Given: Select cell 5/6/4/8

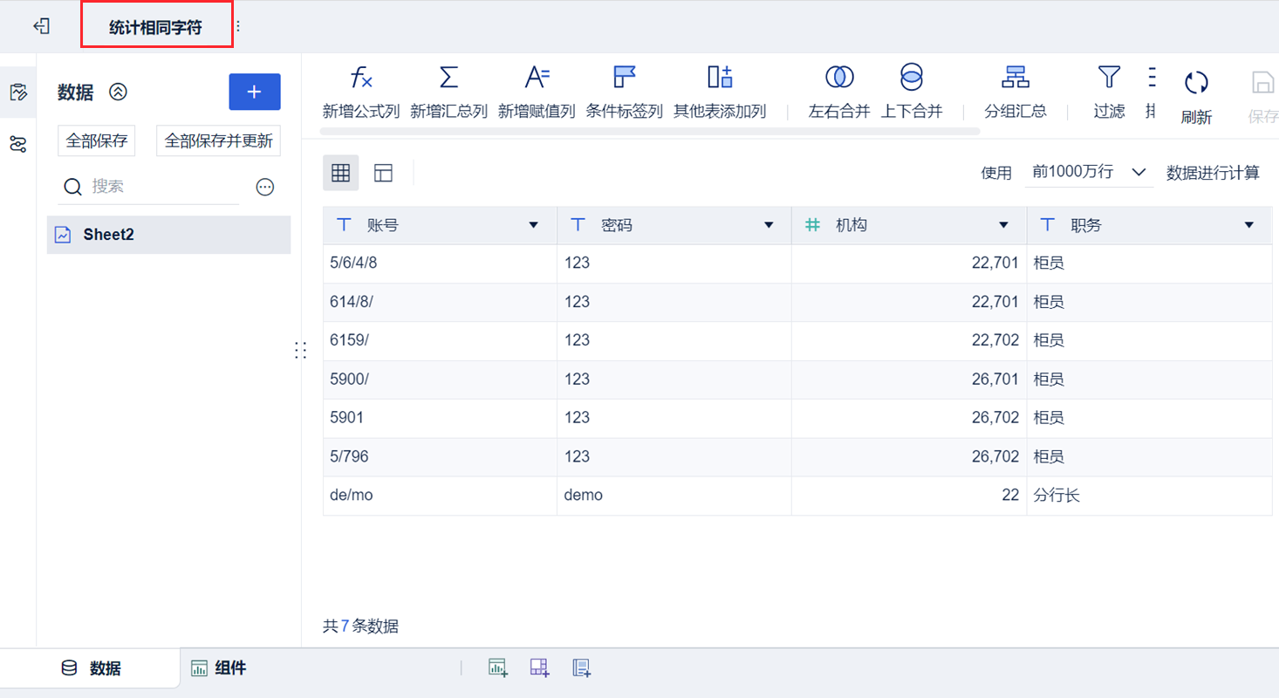Looking at the screenshot, I should pos(440,263).
